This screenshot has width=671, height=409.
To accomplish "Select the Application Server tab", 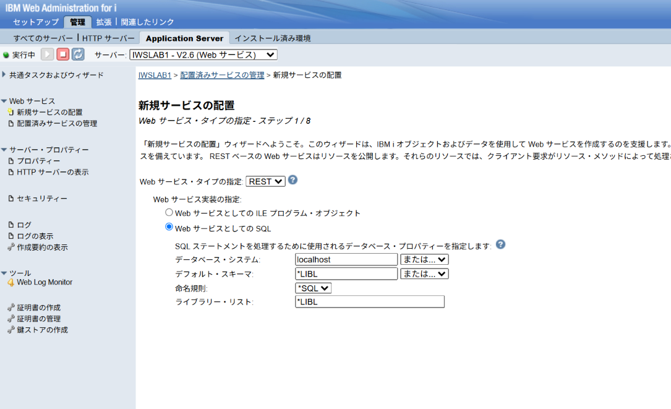I will [x=184, y=38].
